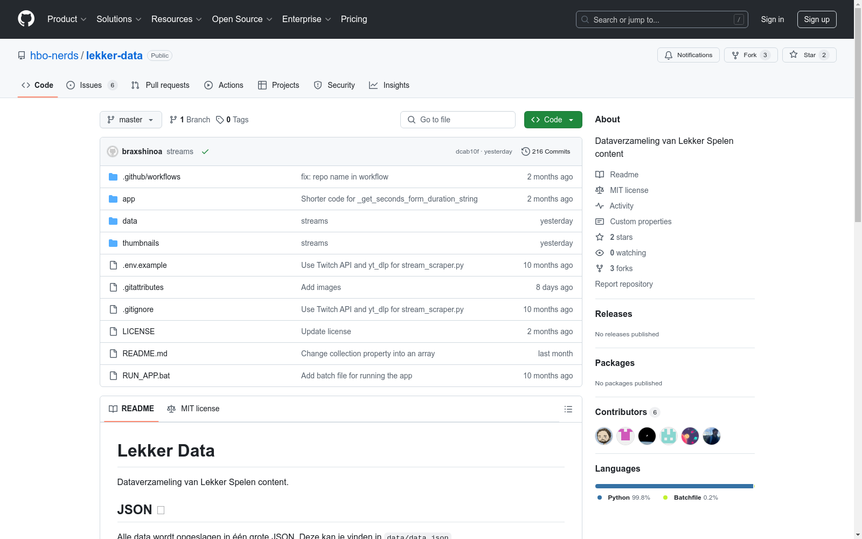Click the pink shirt contributor avatar
The width and height of the screenshot is (862, 539).
point(625,436)
